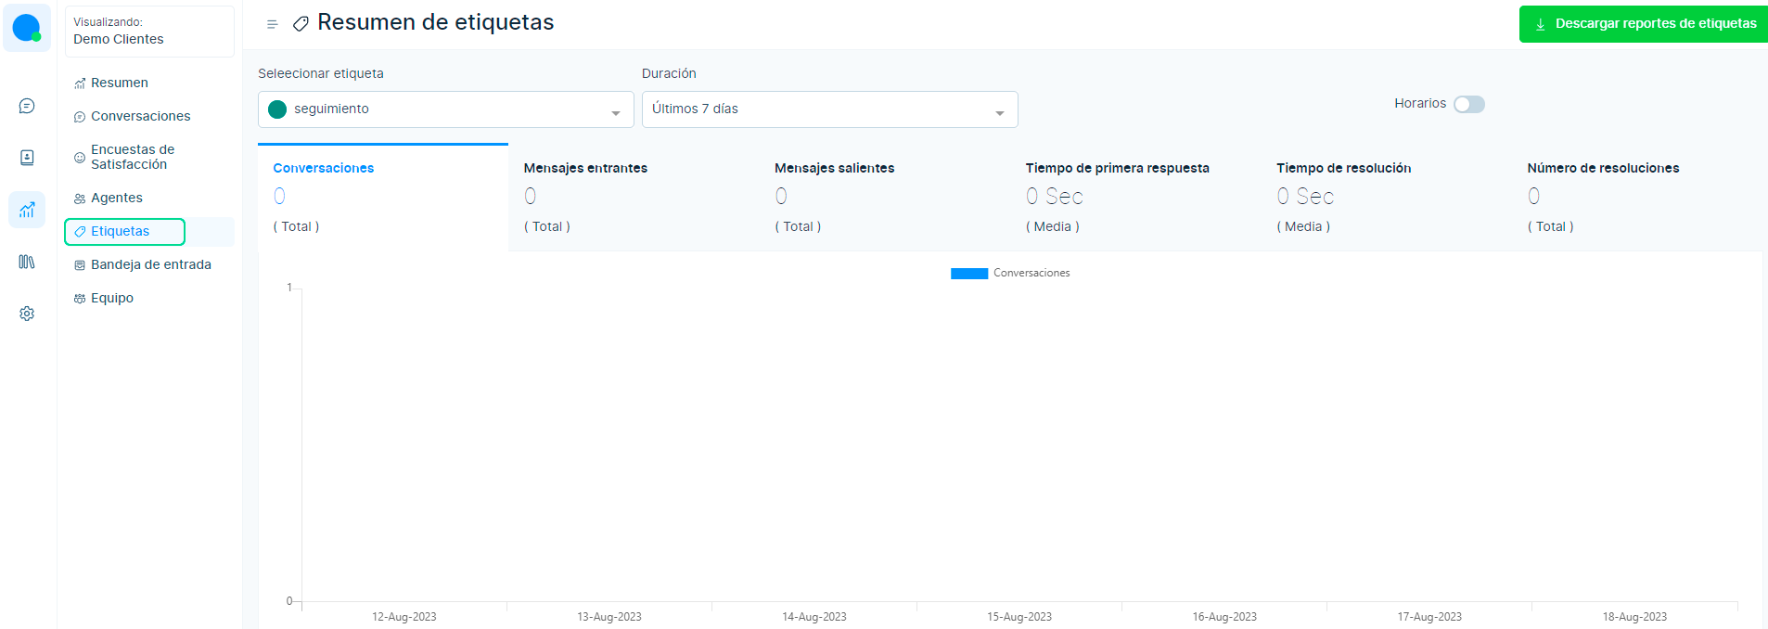Viewport: 1768px width, 629px height.
Task: Click the app logo at top left
Action: coord(27,28)
